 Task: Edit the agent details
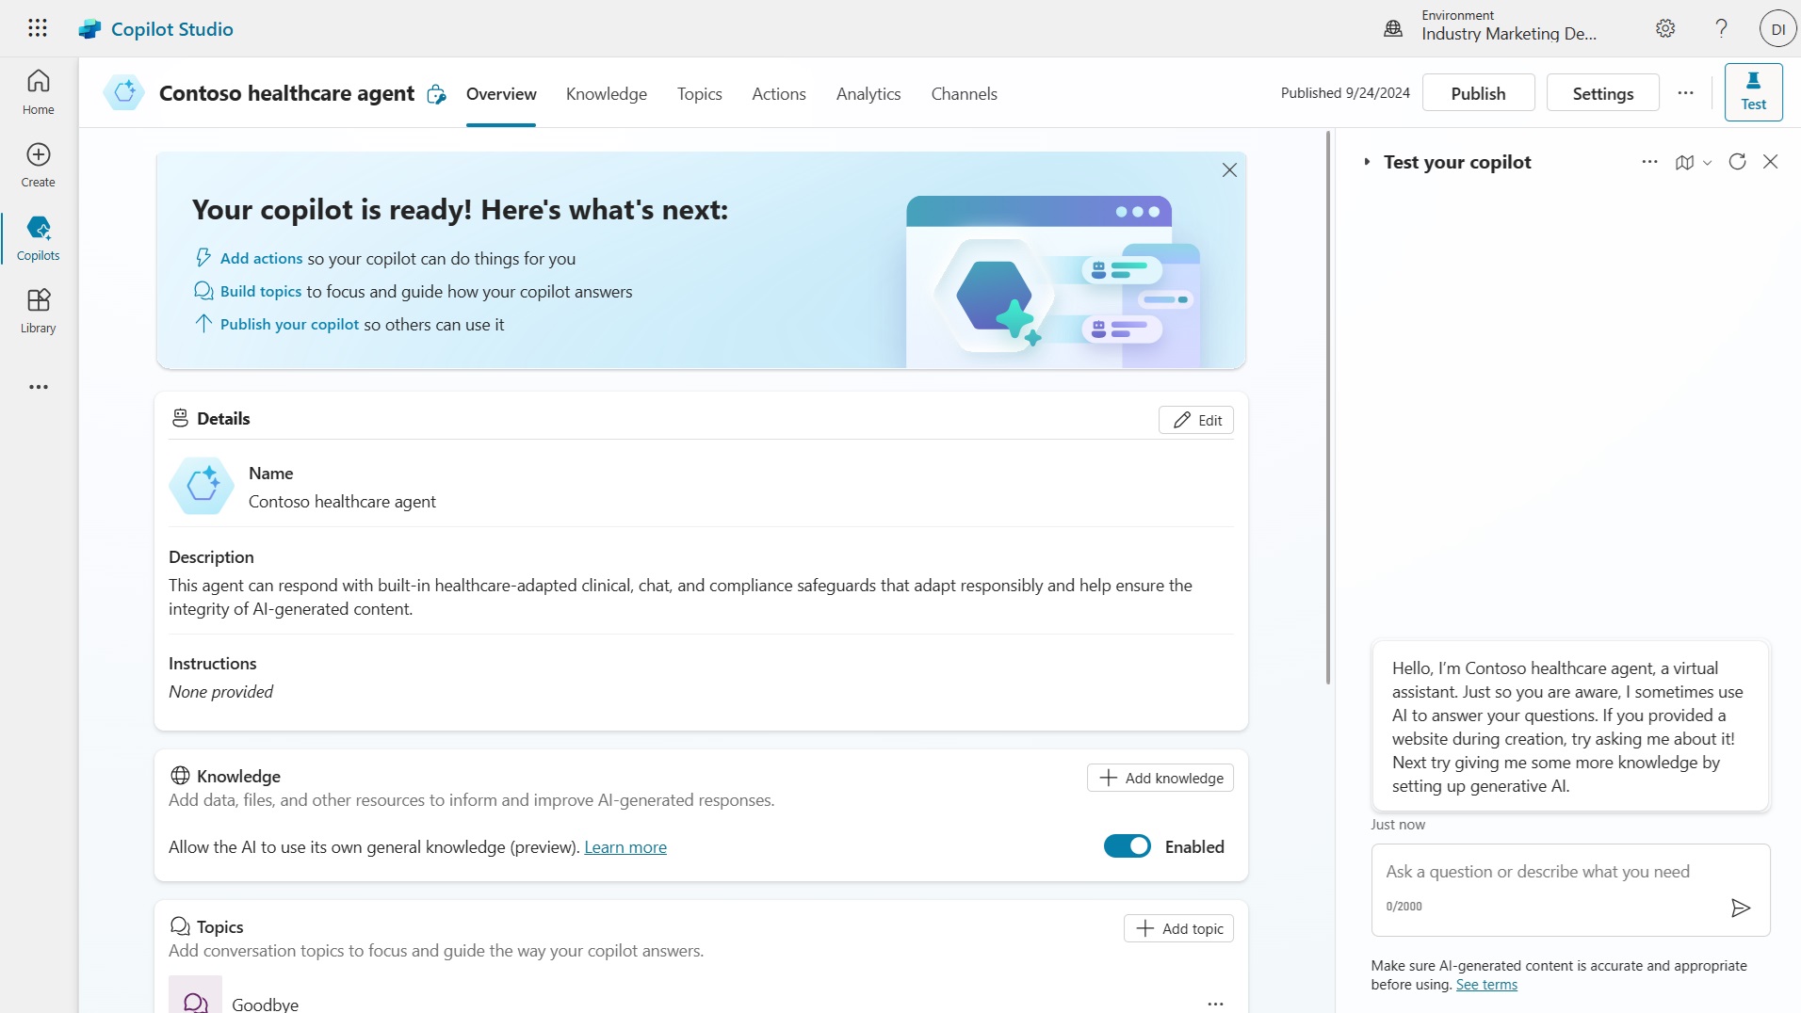[1196, 420]
